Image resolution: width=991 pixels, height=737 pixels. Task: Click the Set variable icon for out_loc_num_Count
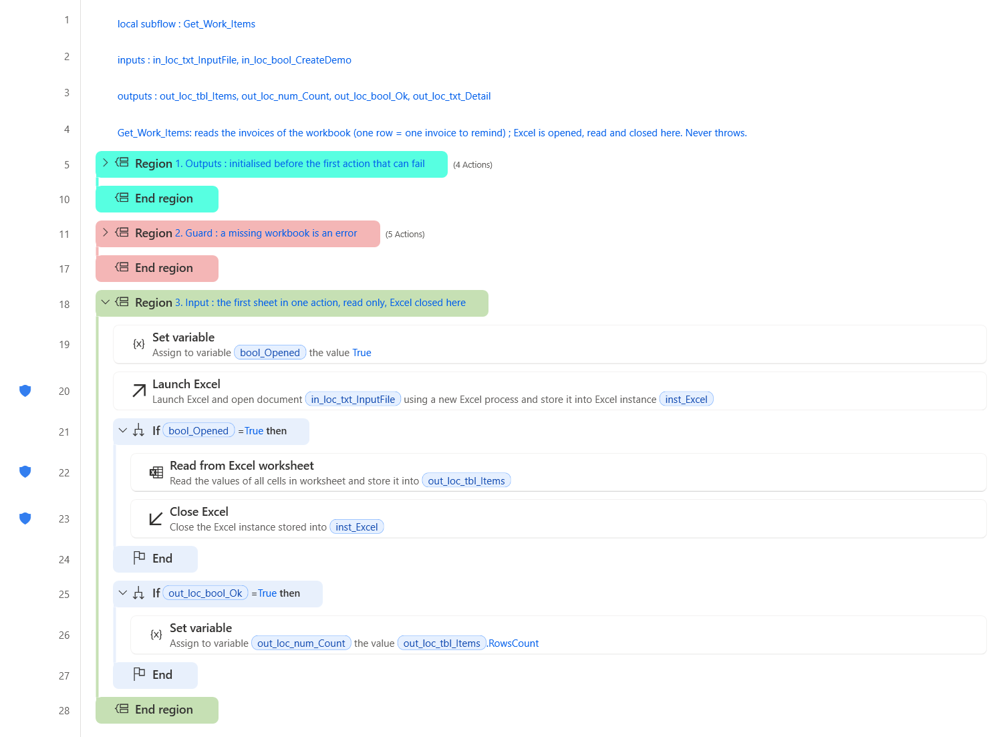point(156,635)
